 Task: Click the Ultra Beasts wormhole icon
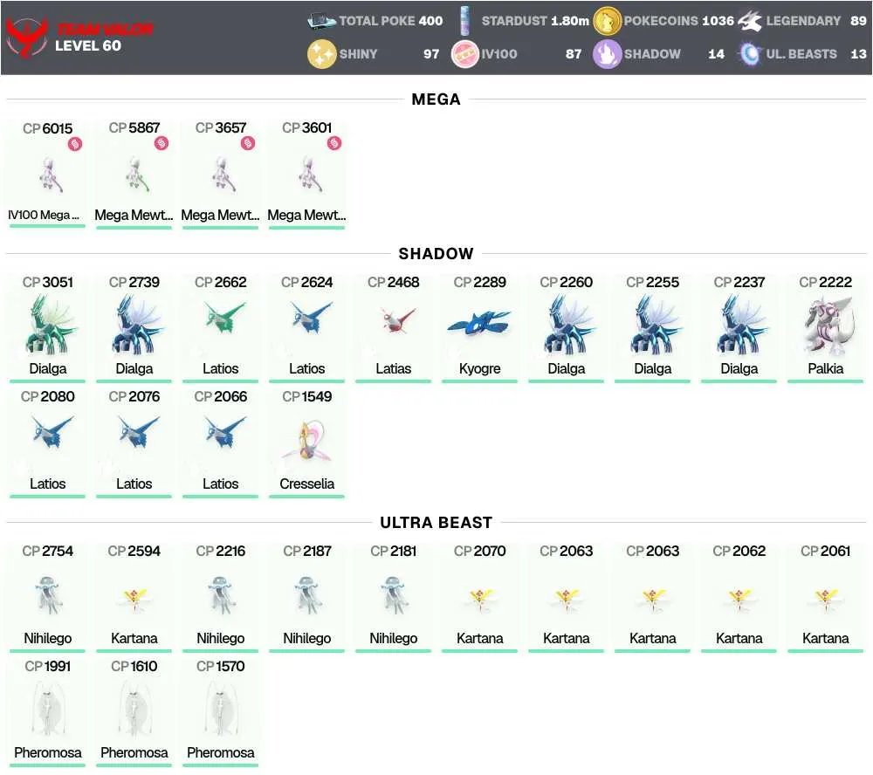click(750, 54)
